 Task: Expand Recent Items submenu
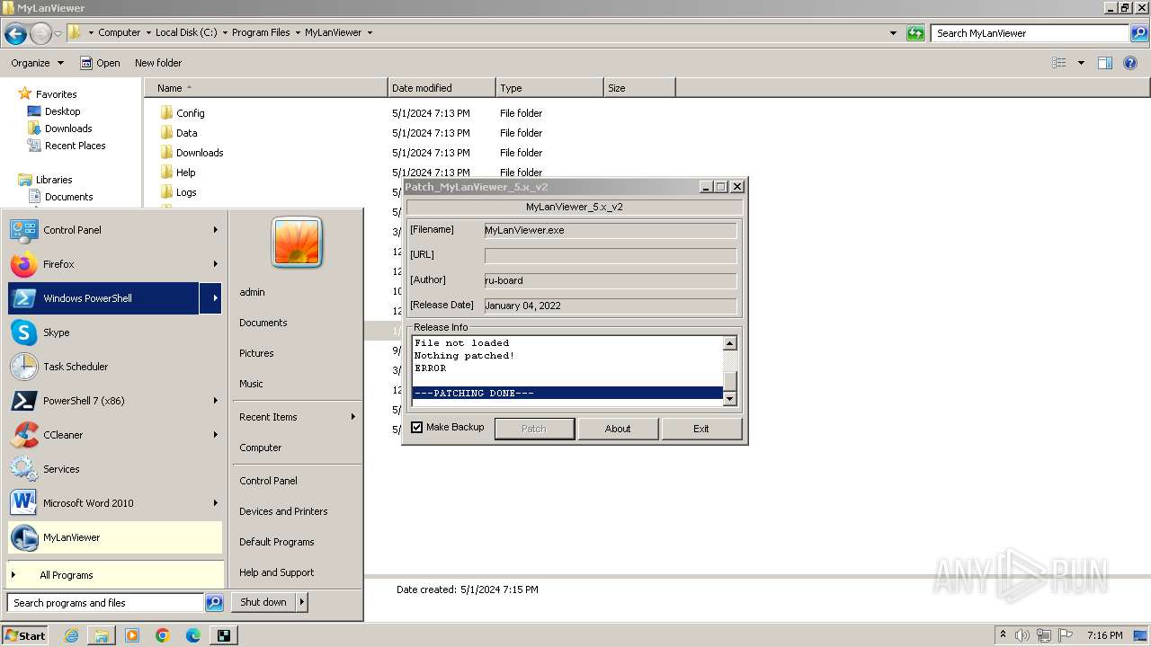(x=353, y=417)
